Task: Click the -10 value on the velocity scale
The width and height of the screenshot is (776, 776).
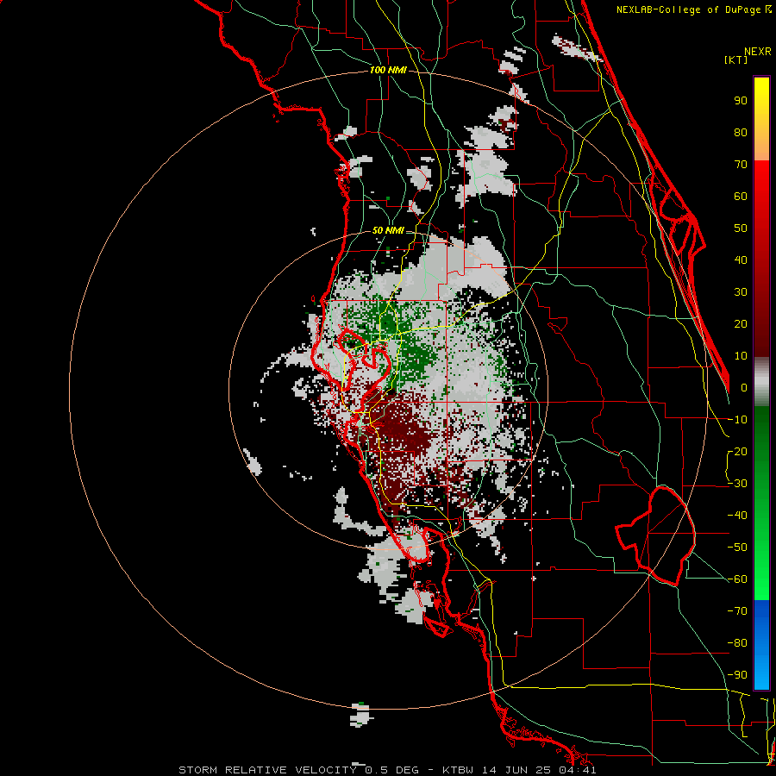Action: (737, 420)
